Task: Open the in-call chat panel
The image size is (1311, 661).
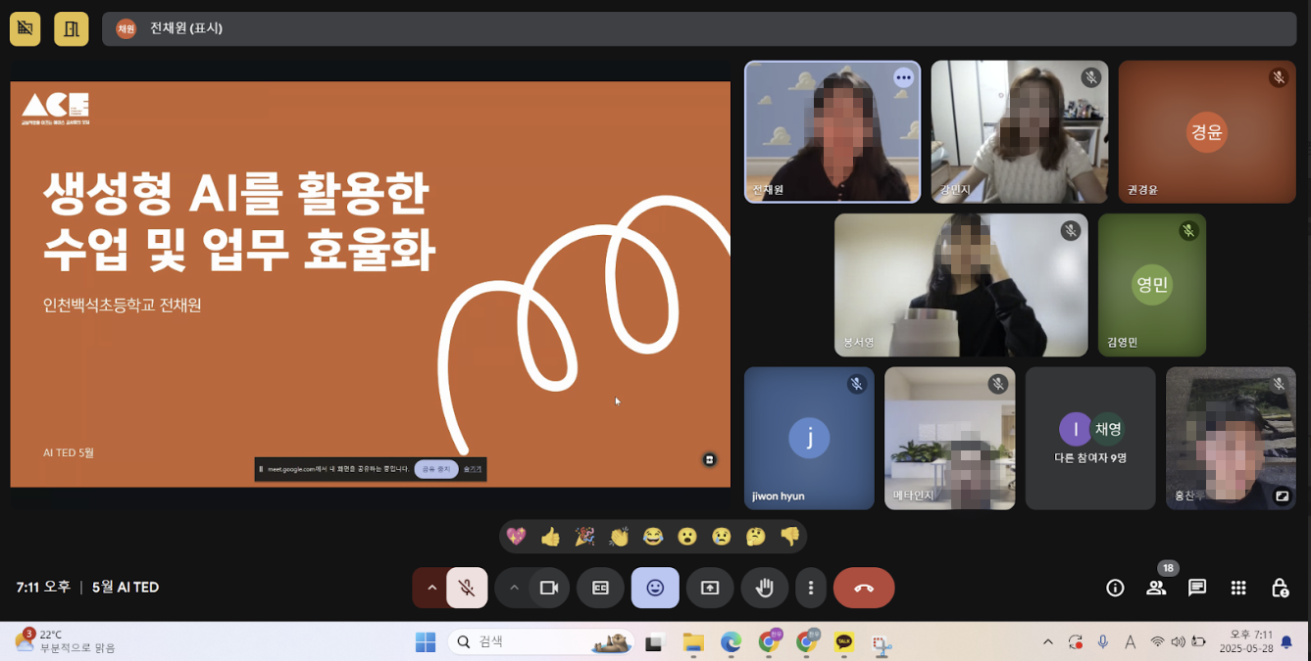Action: pyautogui.click(x=1197, y=589)
